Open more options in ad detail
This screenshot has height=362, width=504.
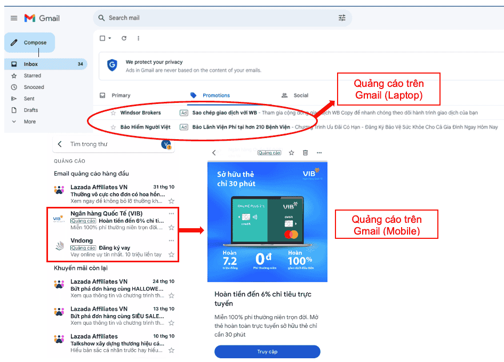click(319, 153)
